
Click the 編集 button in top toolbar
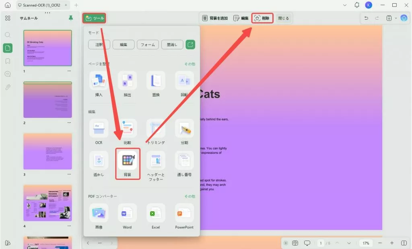pyautogui.click(x=241, y=18)
